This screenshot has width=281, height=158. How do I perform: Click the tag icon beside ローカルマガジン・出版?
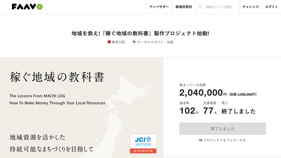(134, 42)
